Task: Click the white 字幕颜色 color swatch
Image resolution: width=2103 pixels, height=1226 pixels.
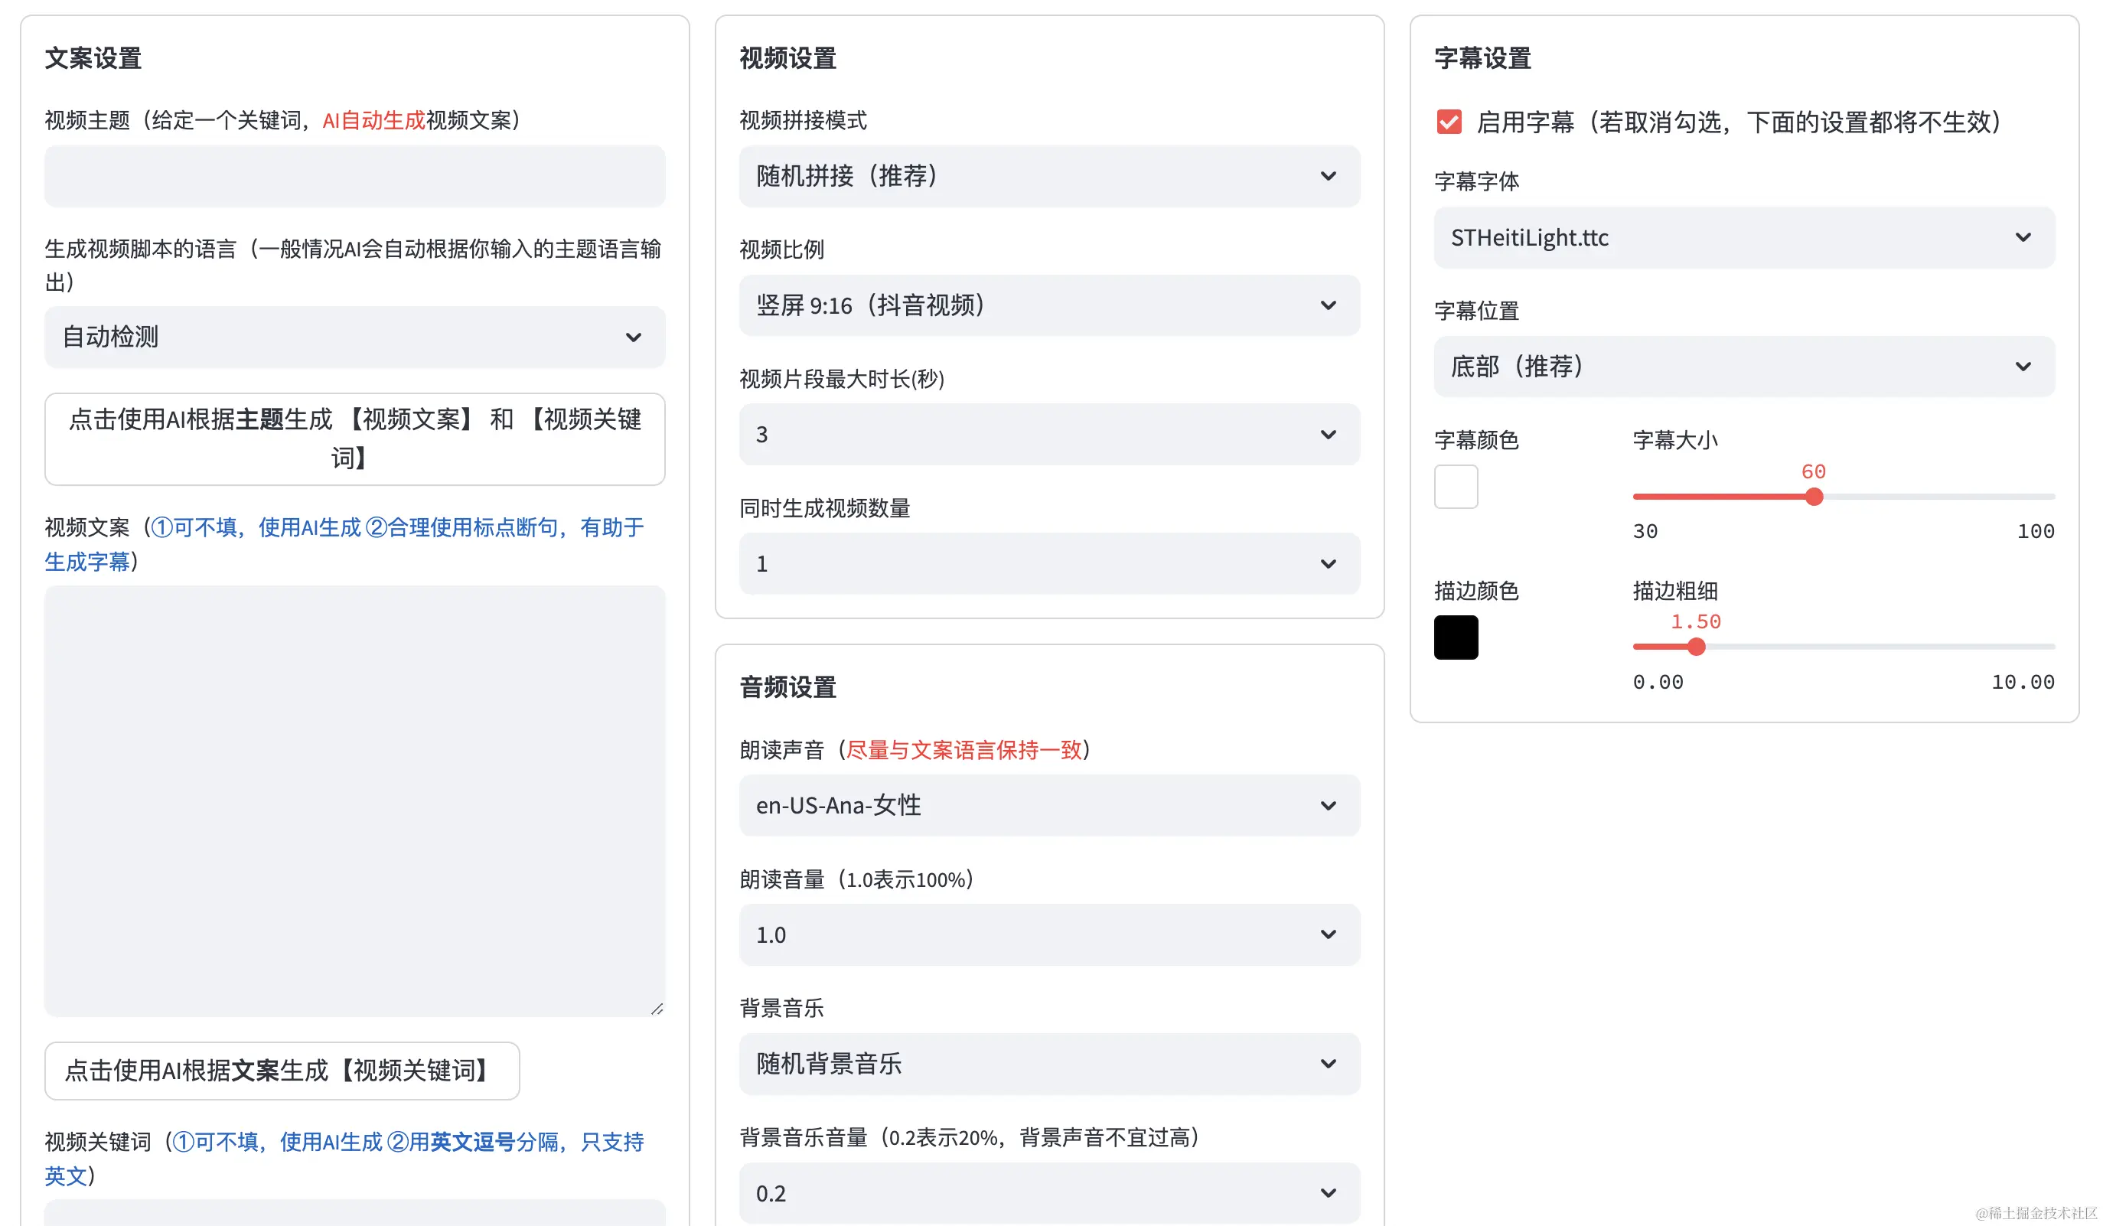Action: [x=1456, y=487]
